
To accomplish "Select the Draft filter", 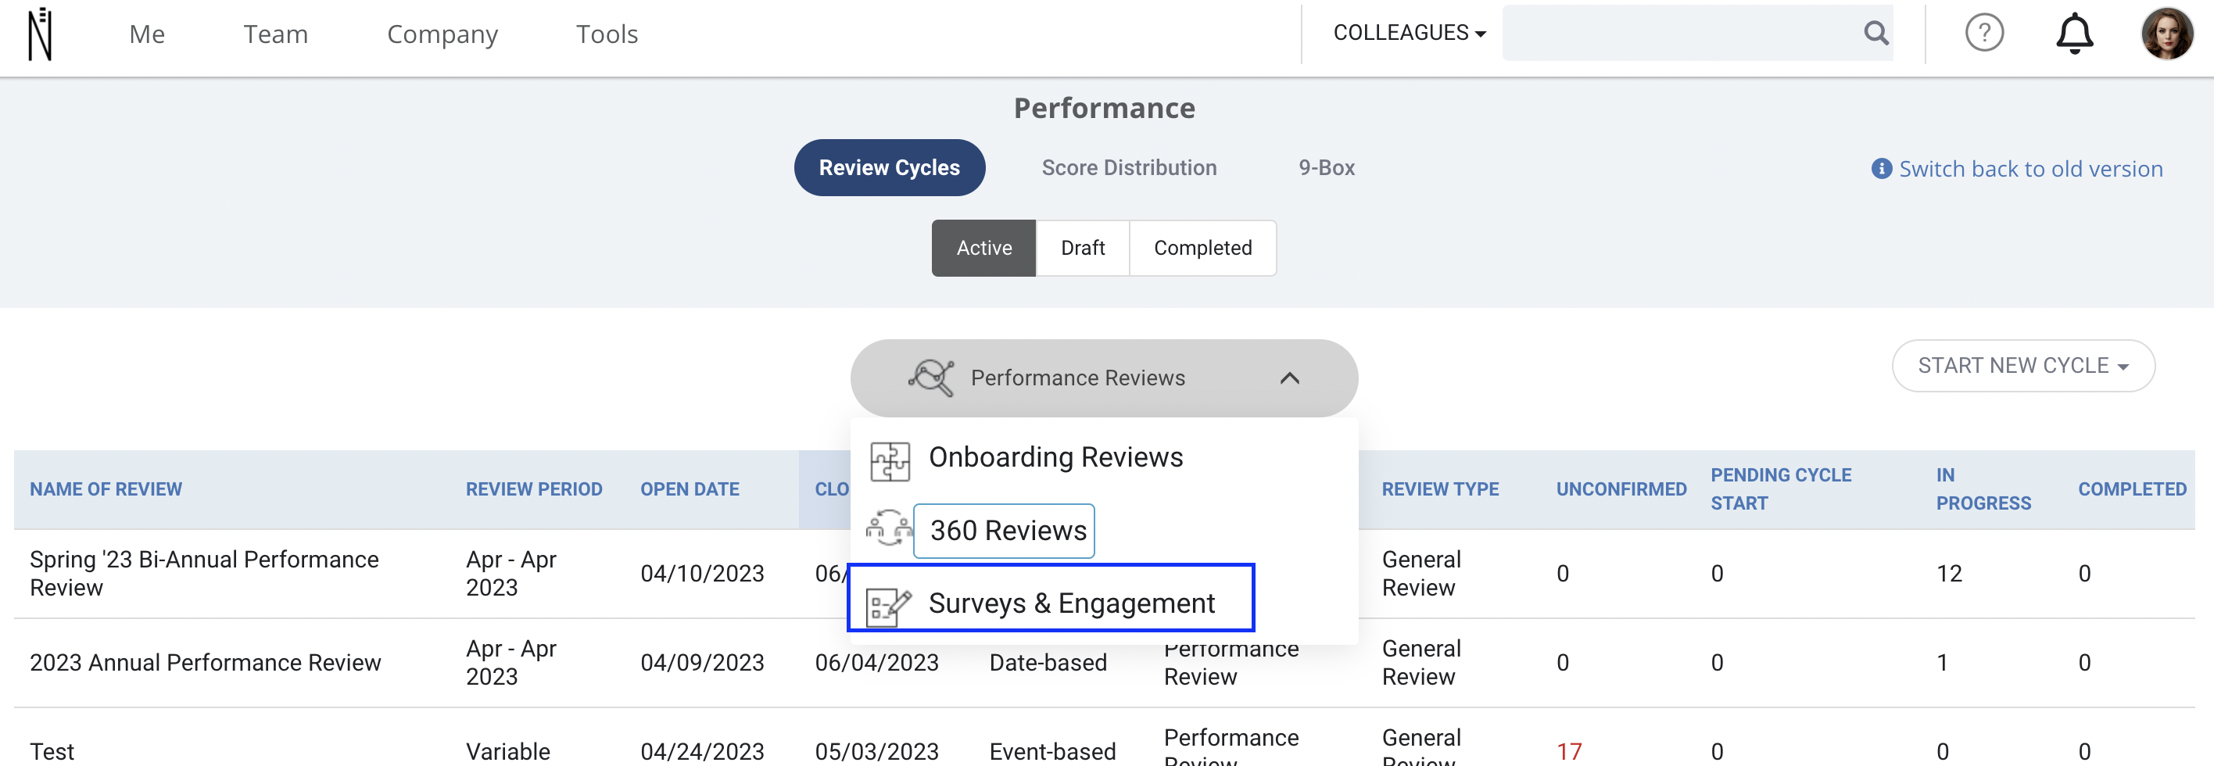I will click(1082, 248).
